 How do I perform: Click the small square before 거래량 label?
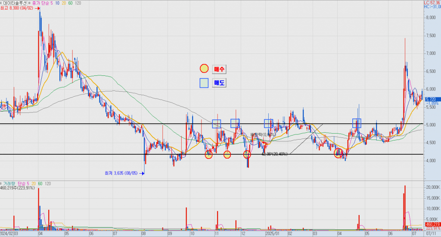(x=2, y=184)
